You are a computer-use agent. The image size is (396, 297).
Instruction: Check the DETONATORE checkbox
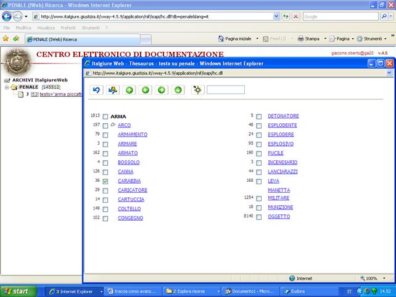[259, 116]
